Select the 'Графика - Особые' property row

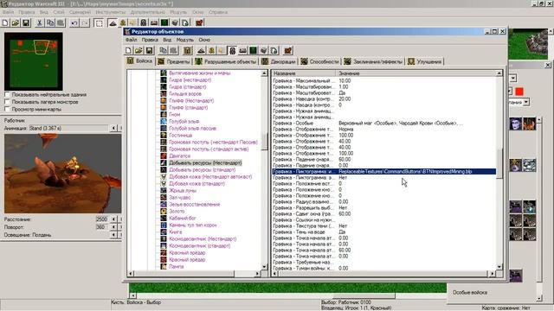(383, 123)
